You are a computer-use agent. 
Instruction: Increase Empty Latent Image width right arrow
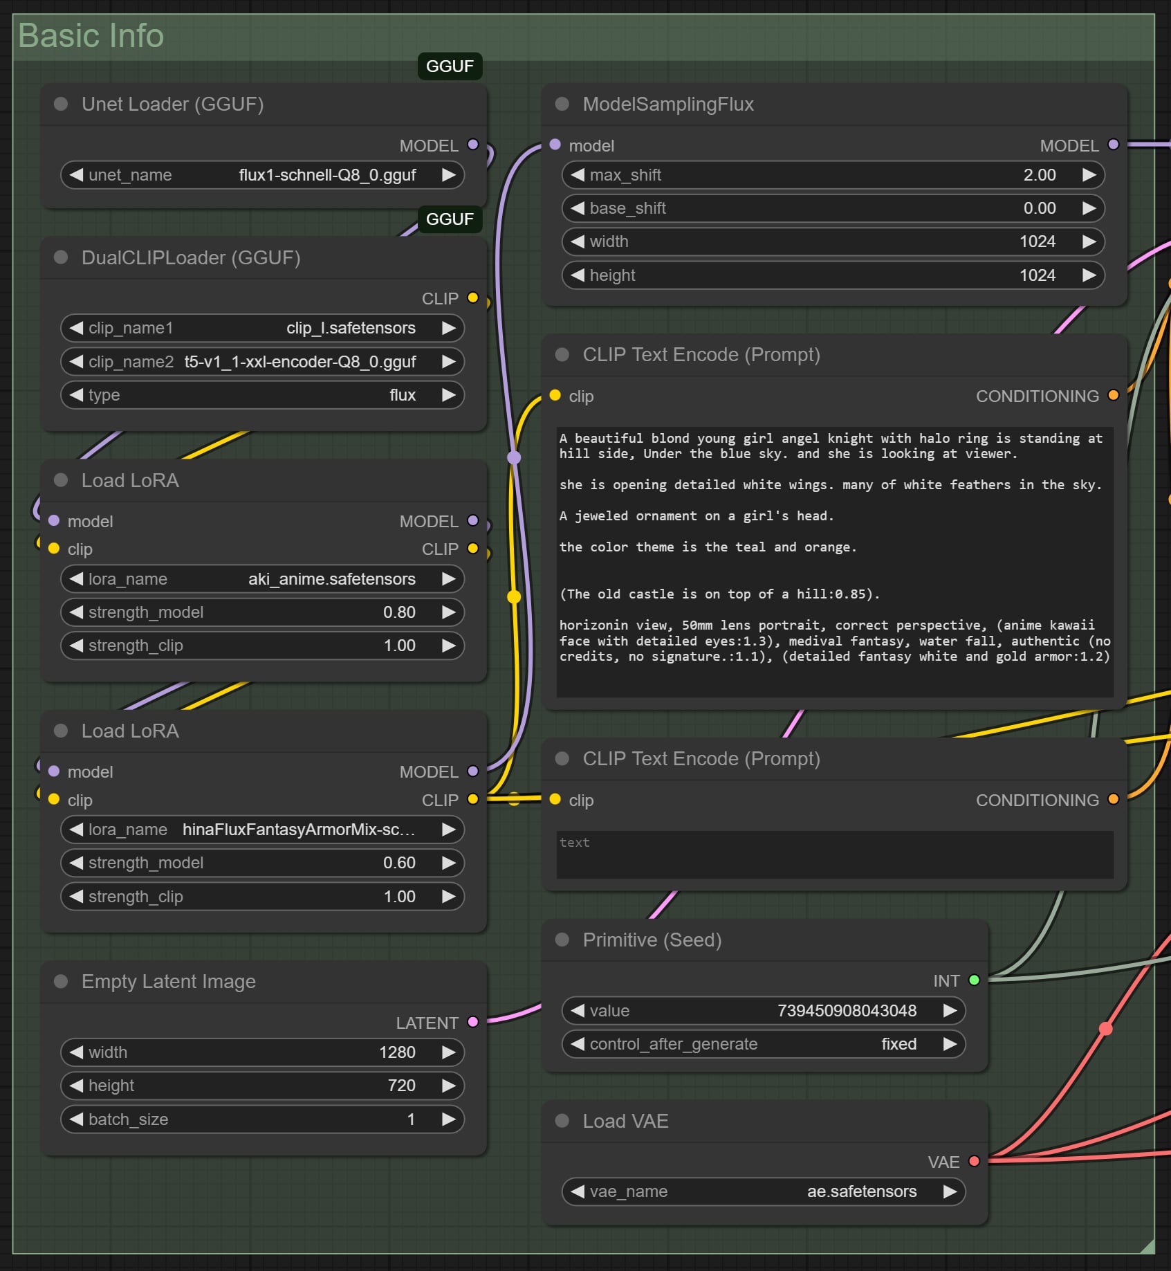tap(449, 1052)
